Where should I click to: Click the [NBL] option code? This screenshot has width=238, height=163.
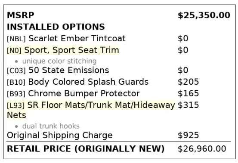coord(16,39)
